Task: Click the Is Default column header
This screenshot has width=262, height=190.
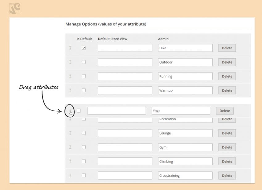Action: (84, 39)
